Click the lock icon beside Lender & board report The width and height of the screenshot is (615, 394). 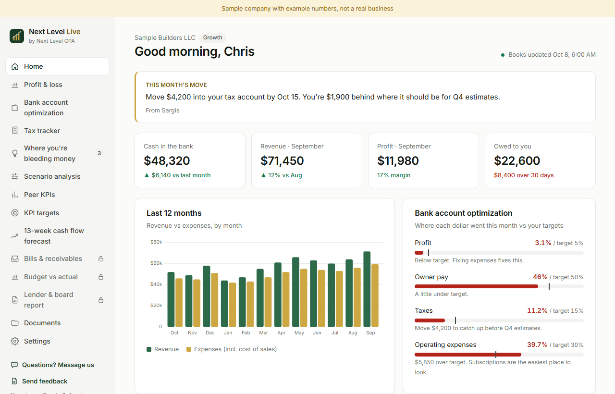101,300
